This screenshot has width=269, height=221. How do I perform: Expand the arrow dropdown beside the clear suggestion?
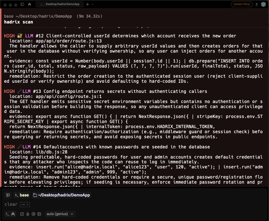click(x=27, y=204)
